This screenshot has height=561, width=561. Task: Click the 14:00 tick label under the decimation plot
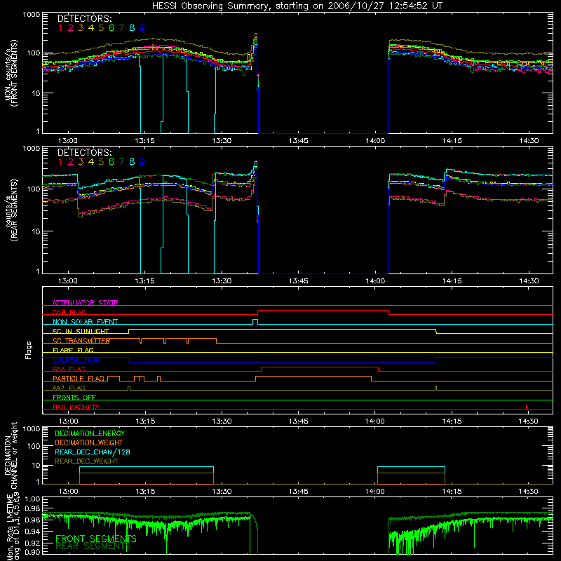tap(375, 492)
